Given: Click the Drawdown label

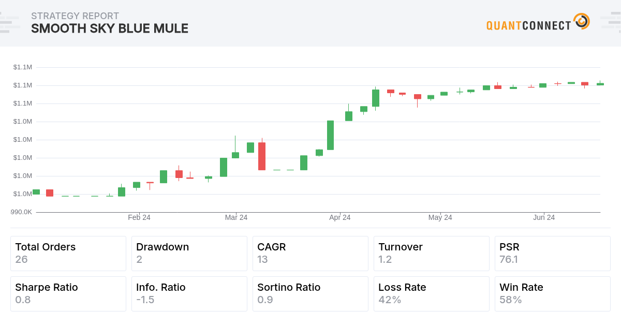Looking at the screenshot, I should coord(162,247).
